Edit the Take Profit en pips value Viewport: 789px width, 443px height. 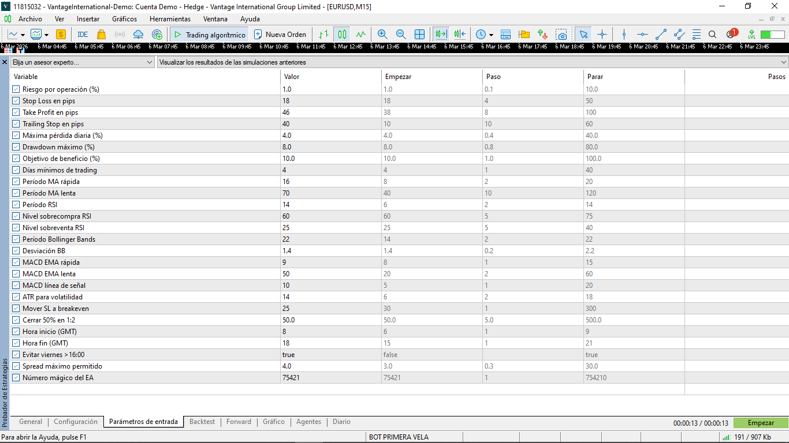click(330, 112)
